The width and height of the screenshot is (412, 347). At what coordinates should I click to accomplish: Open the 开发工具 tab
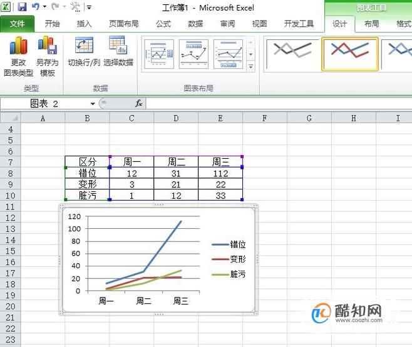click(299, 24)
